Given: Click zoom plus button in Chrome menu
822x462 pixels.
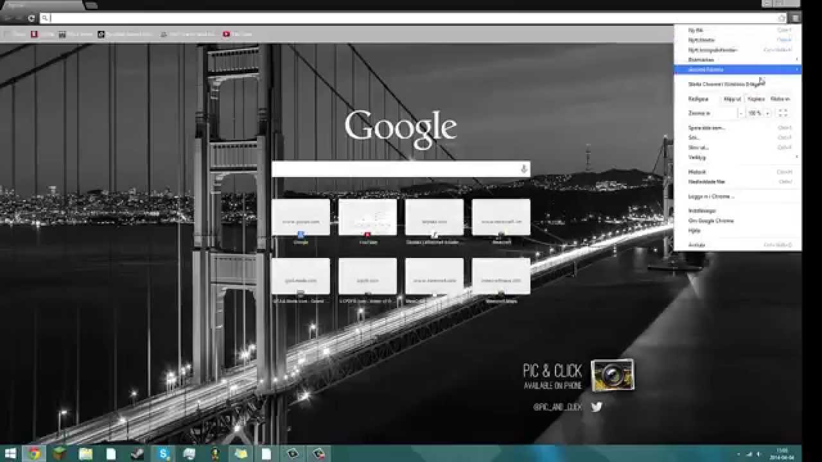Looking at the screenshot, I should pyautogui.click(x=767, y=113).
